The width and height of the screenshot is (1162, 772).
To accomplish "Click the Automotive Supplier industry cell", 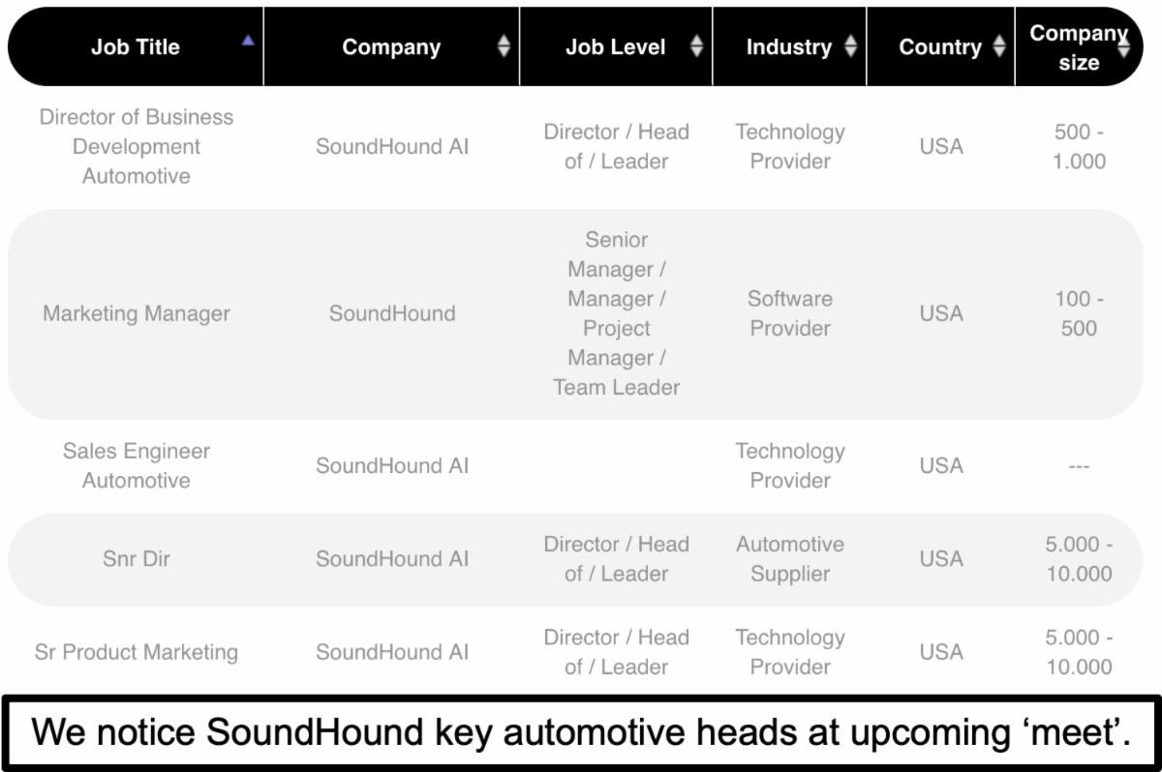I will click(x=790, y=559).
